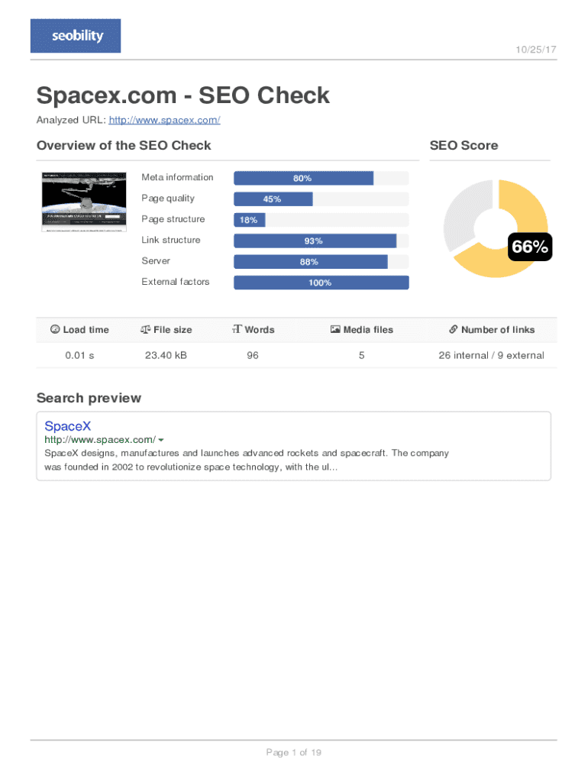The width and height of the screenshot is (588, 782).
Task: Open the Analyzed URL spacex.com link
Action: pos(164,121)
